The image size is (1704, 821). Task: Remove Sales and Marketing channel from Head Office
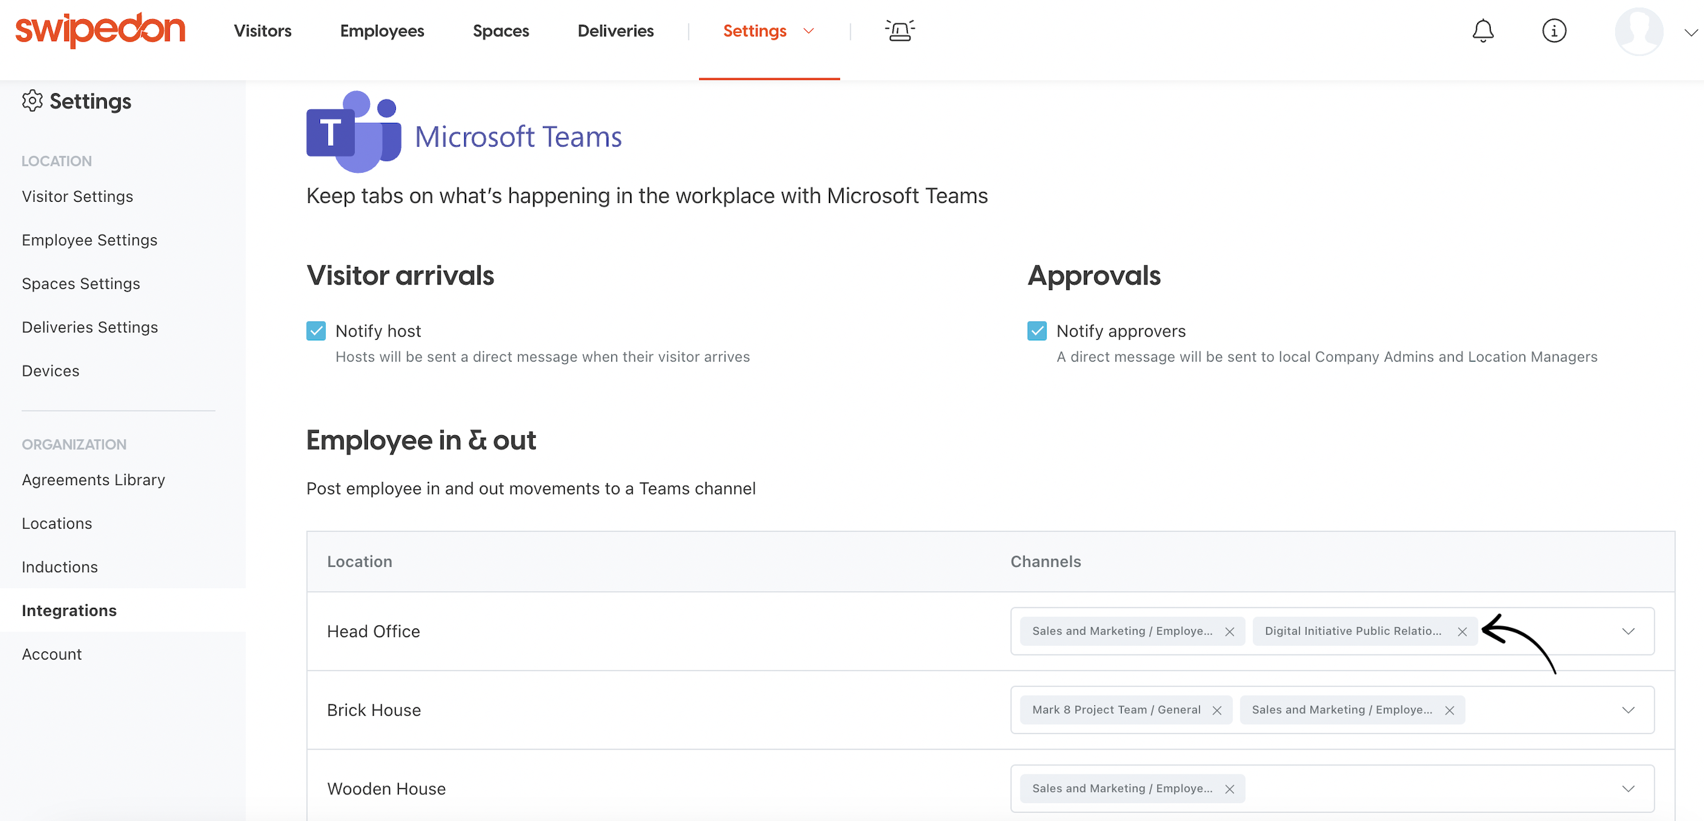tap(1230, 632)
